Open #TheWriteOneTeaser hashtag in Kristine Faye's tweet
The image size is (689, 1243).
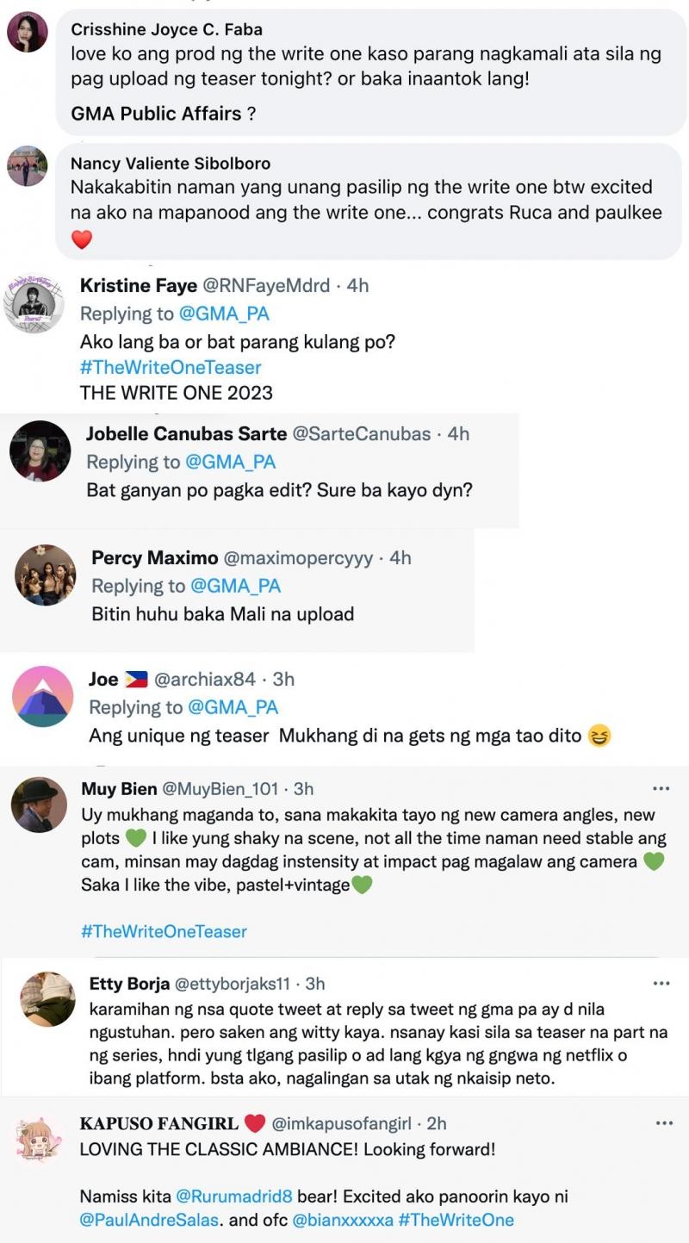coord(170,367)
